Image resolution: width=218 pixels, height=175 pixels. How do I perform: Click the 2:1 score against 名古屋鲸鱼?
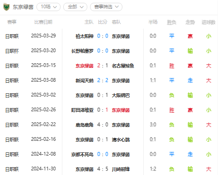click(x=103, y=66)
